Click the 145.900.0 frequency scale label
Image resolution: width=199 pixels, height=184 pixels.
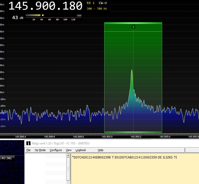pyautogui.click(x=107, y=137)
